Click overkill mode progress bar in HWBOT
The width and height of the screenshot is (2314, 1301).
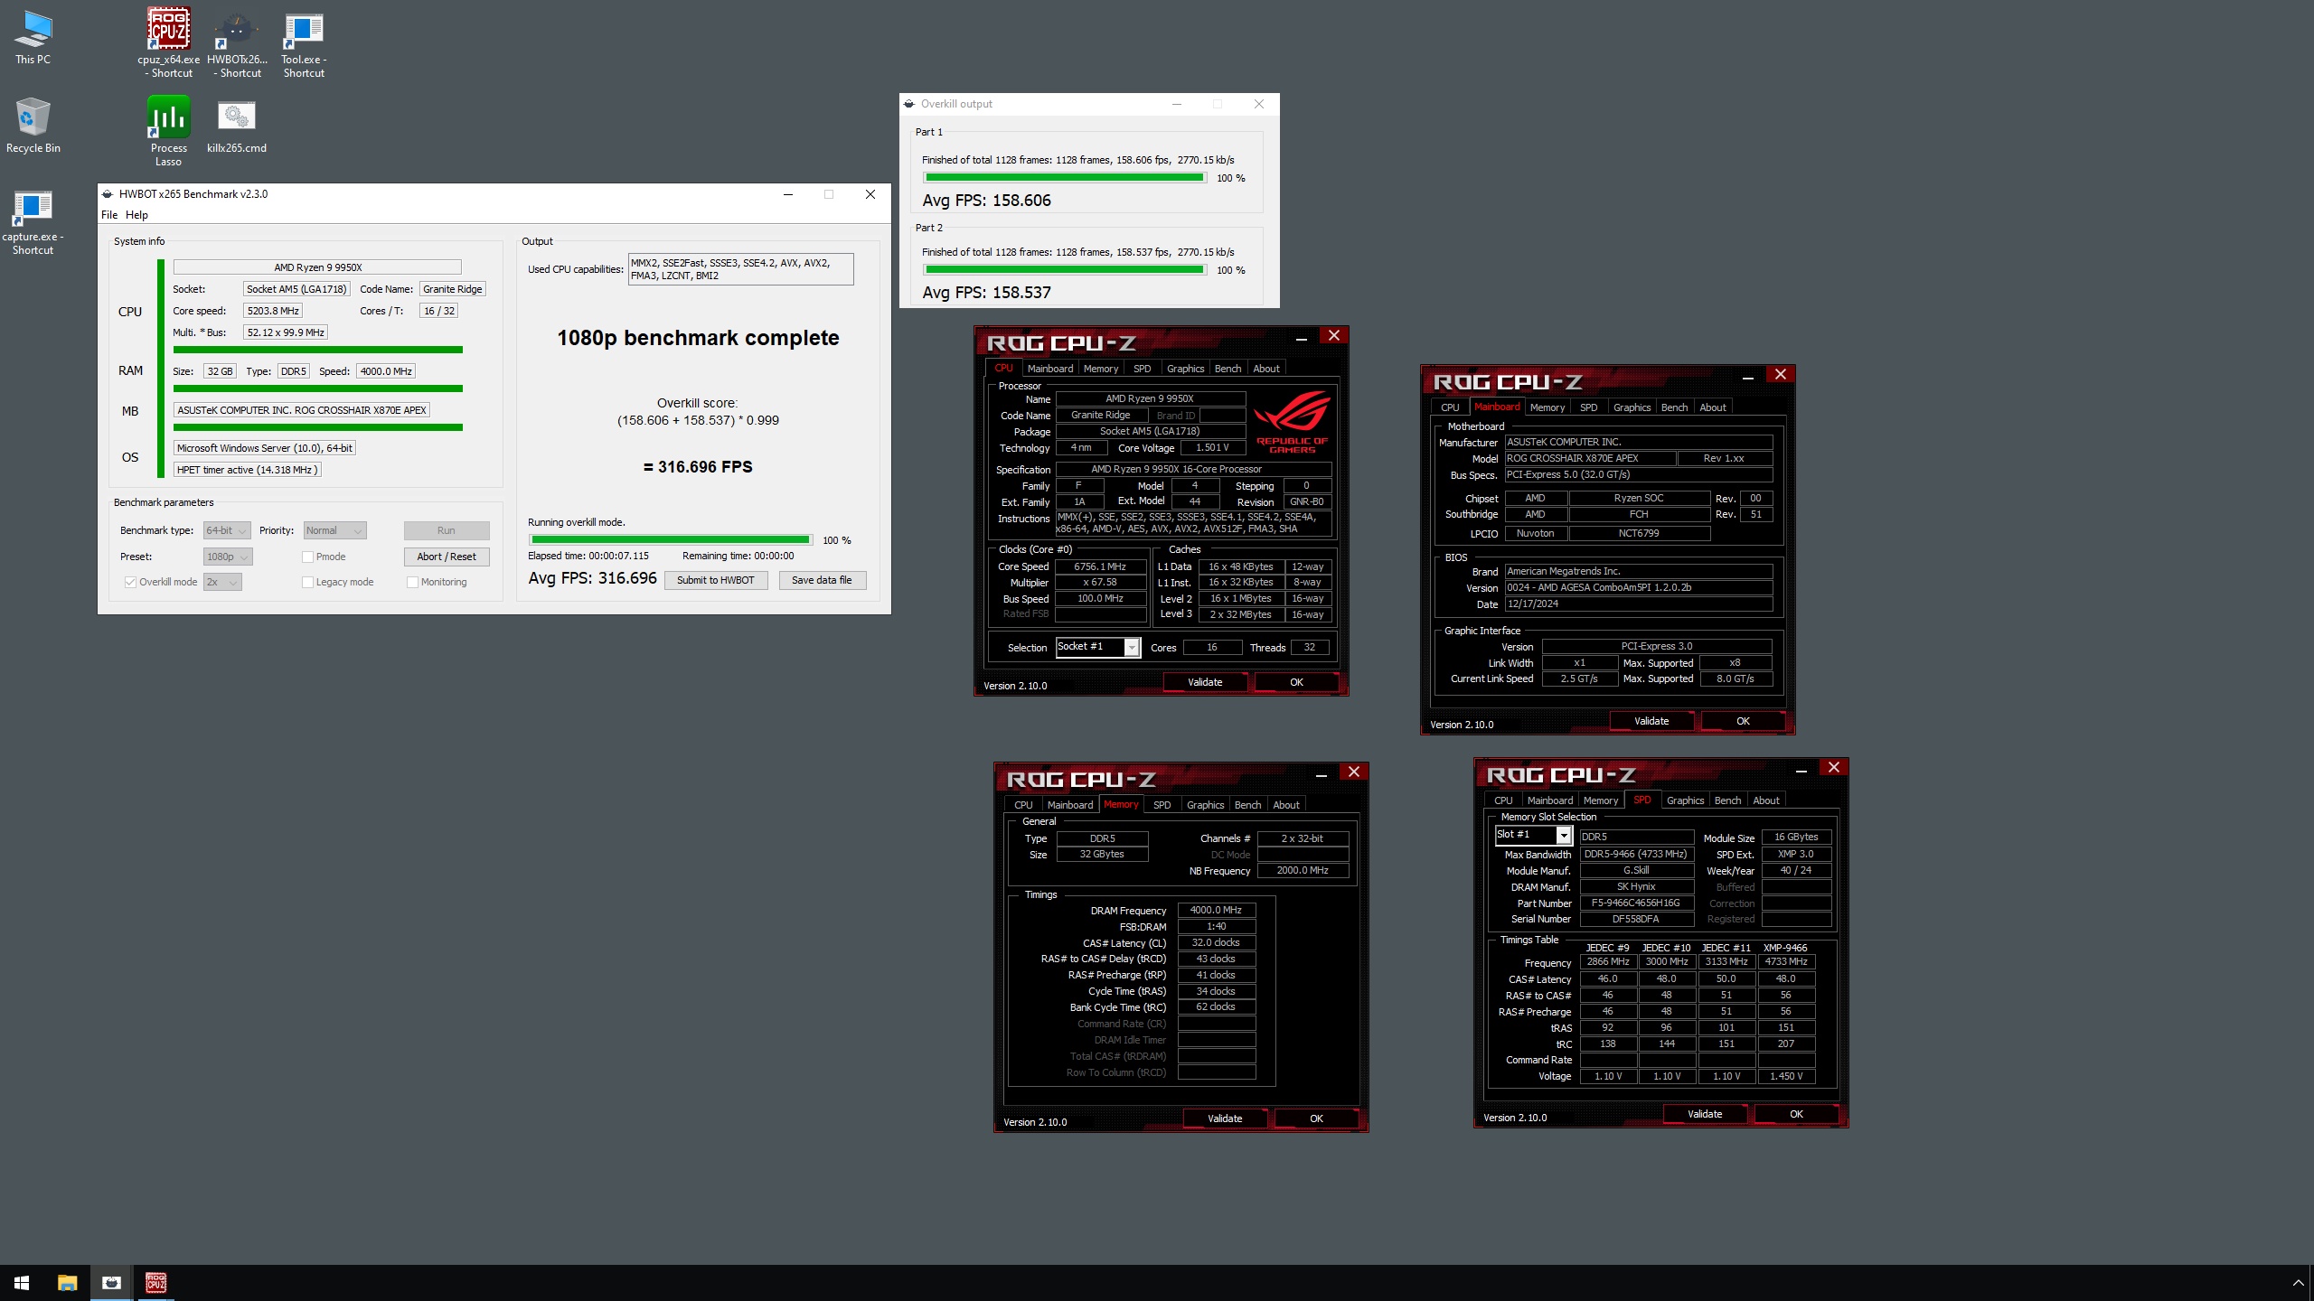point(670,540)
